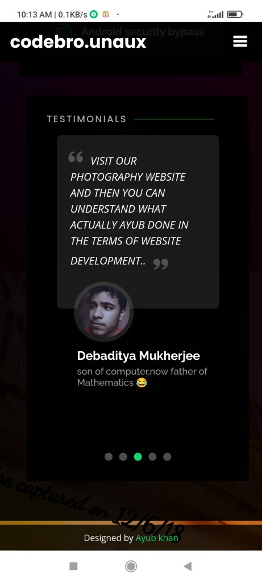Click the Debaditya Mukherjee name heading
Screen dimensions: 262x582
coord(139,356)
